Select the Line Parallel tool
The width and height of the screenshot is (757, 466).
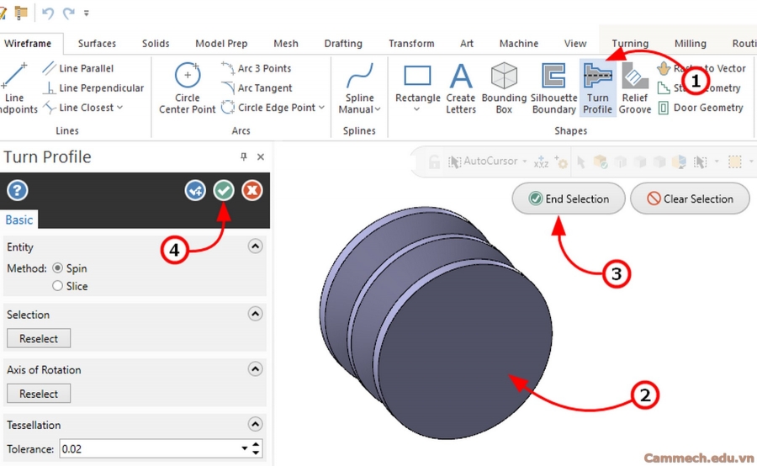click(77, 68)
